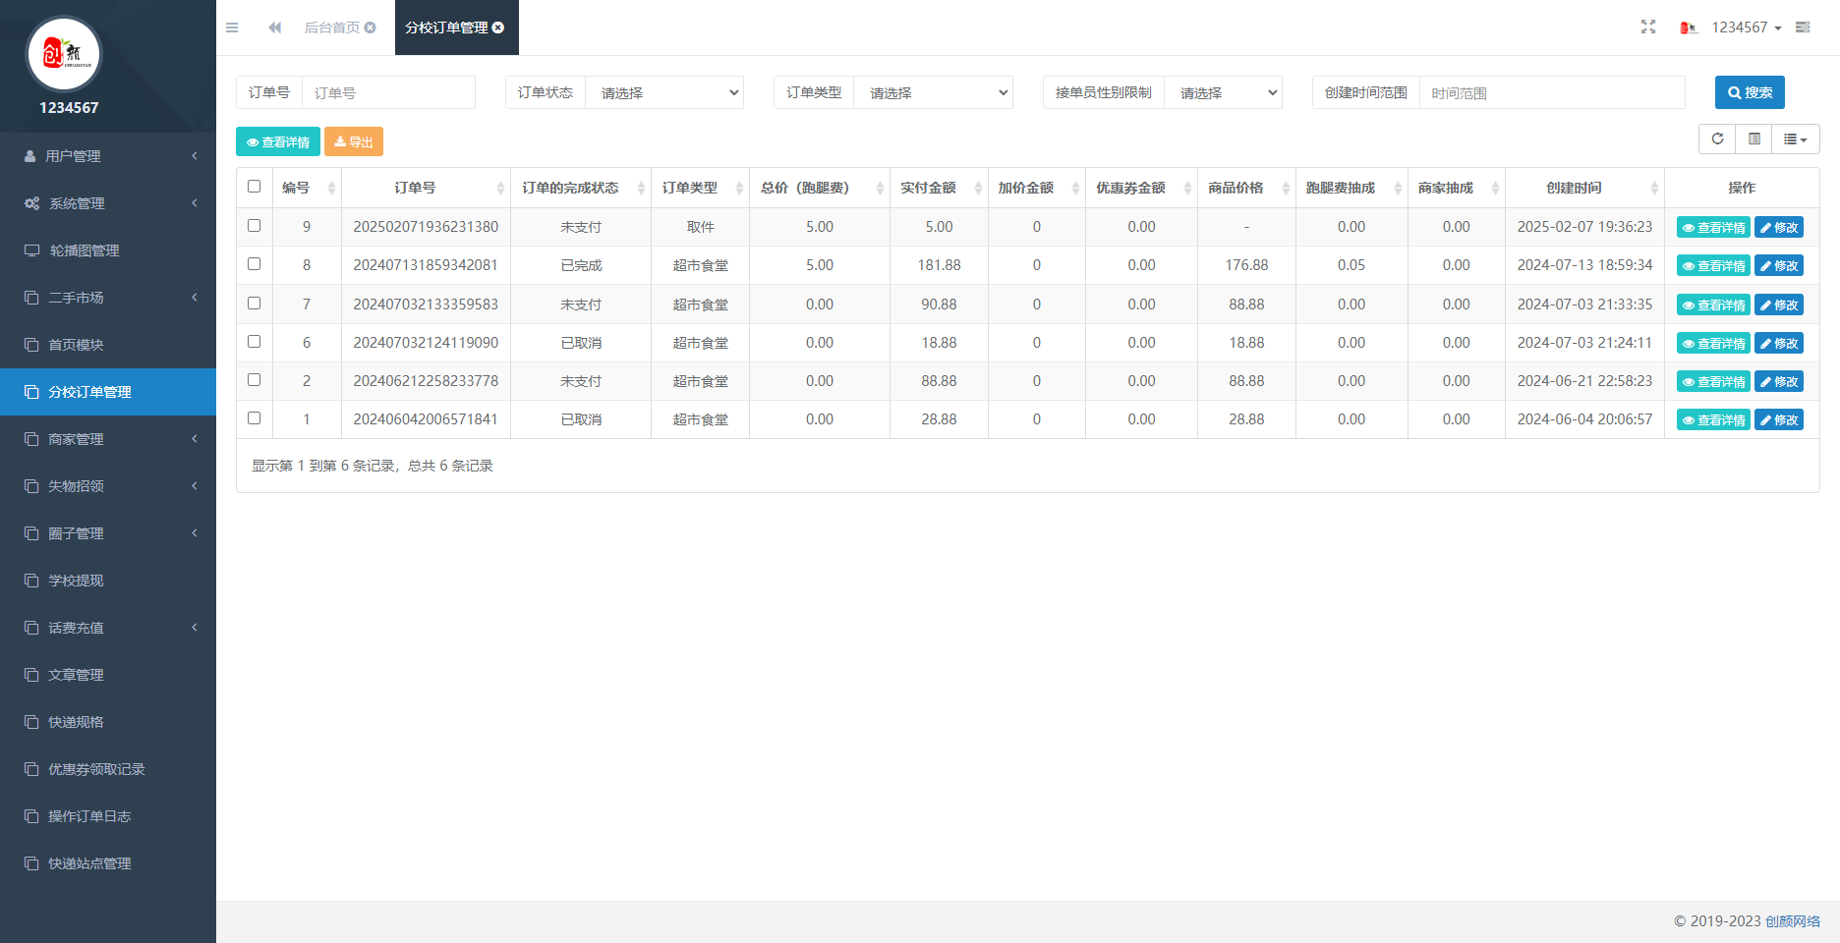Select the checkbox for order number 9
The height and width of the screenshot is (943, 1840).
tap(255, 226)
